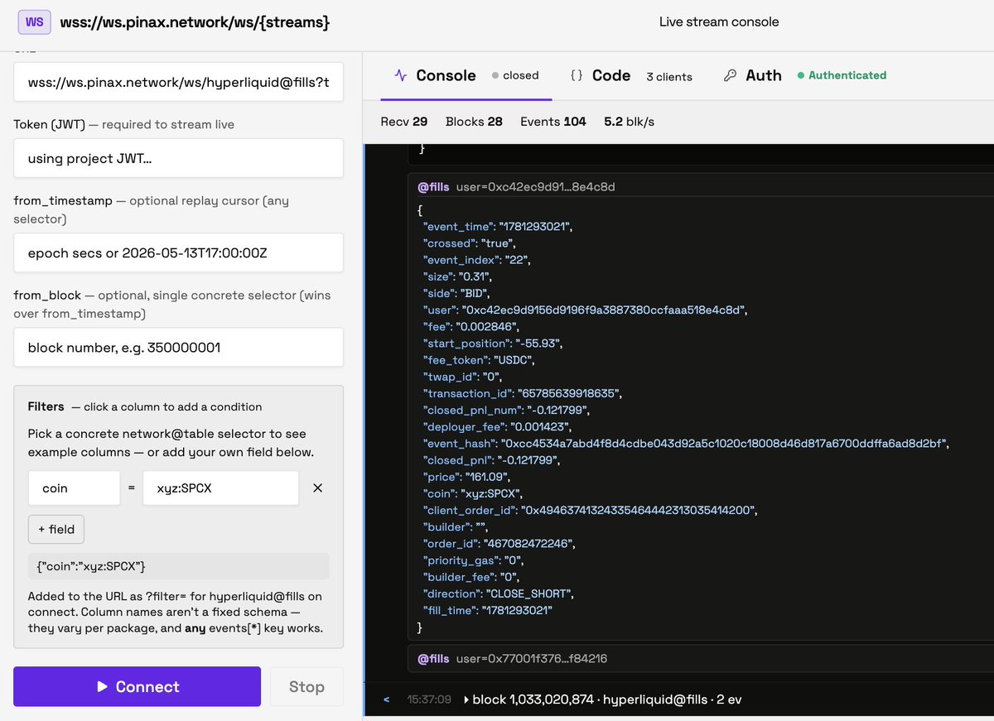This screenshot has height=721, width=994.
Task: Focus the from_timestamp input field
Action: (x=178, y=252)
